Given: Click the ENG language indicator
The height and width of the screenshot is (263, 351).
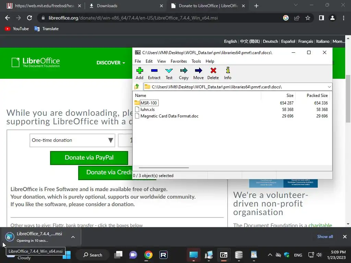Looking at the screenshot, I should (x=298, y=255).
